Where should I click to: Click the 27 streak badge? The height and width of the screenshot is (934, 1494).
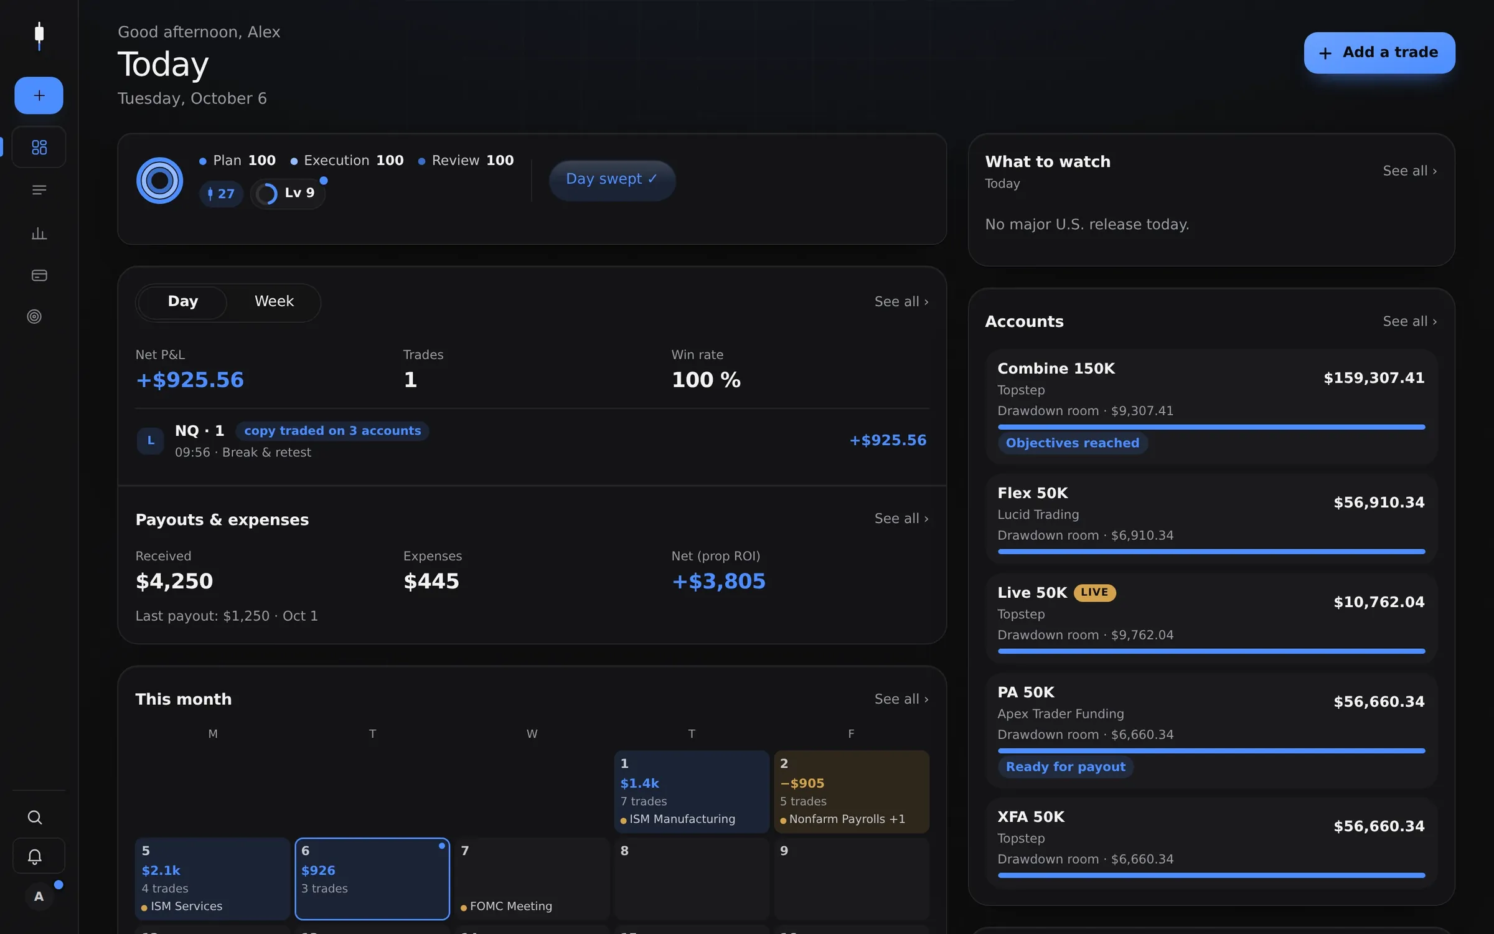click(x=221, y=194)
